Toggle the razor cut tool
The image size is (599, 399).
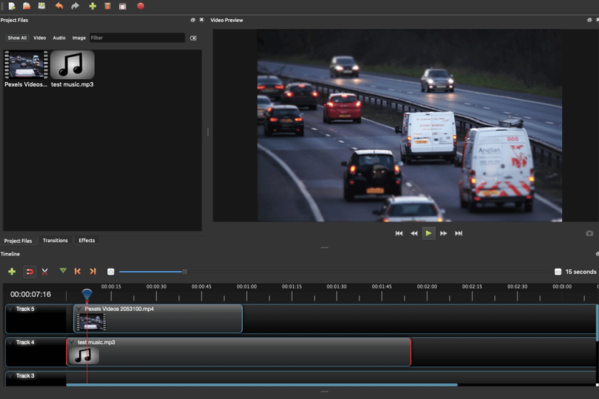[x=45, y=272]
